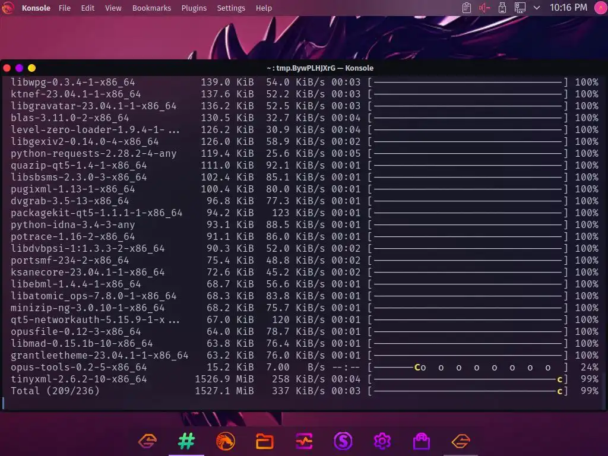The image size is (608, 456).
Task: Click the Konsole window title bar text
Action: tap(320, 68)
